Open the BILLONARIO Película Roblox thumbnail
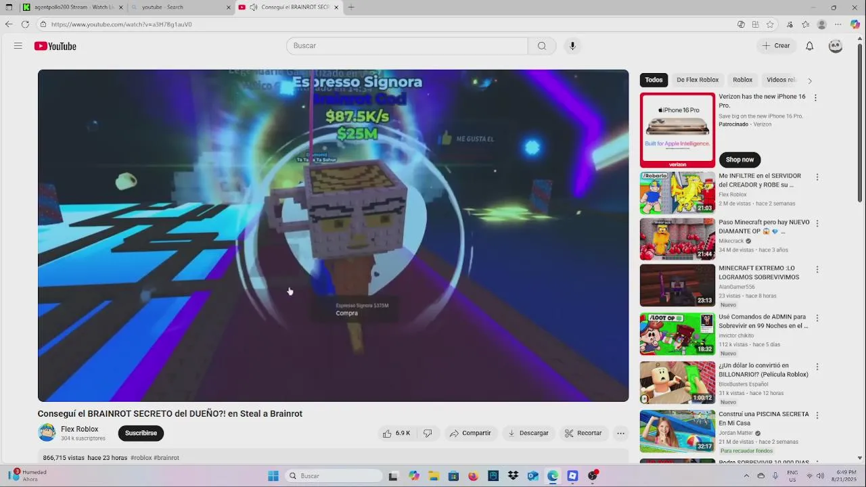Viewport: 866px width, 487px height. (x=677, y=382)
